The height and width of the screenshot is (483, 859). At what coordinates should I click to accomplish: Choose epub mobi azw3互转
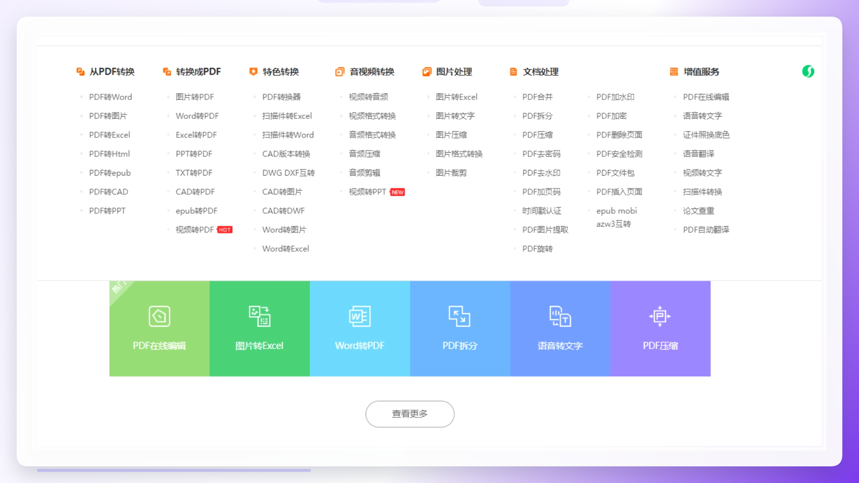point(616,217)
